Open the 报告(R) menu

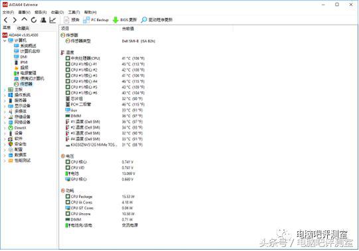click(x=40, y=12)
